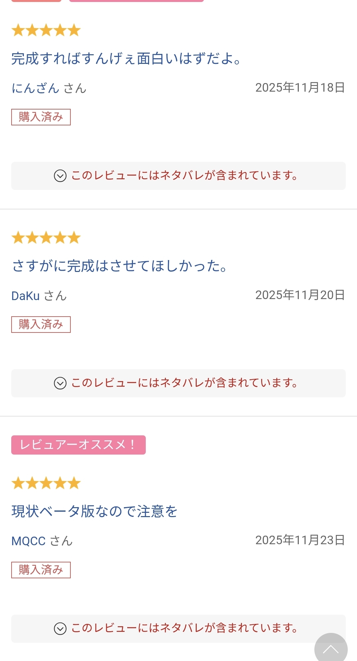This screenshot has height=661, width=357.
Task: Click the レビュアーオススメ! badge
Action: coord(78,445)
